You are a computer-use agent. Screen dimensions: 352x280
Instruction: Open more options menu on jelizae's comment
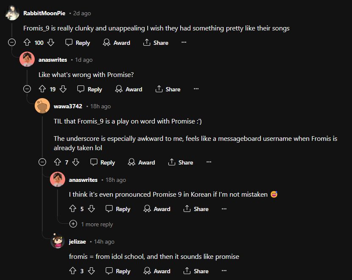coord(224,271)
